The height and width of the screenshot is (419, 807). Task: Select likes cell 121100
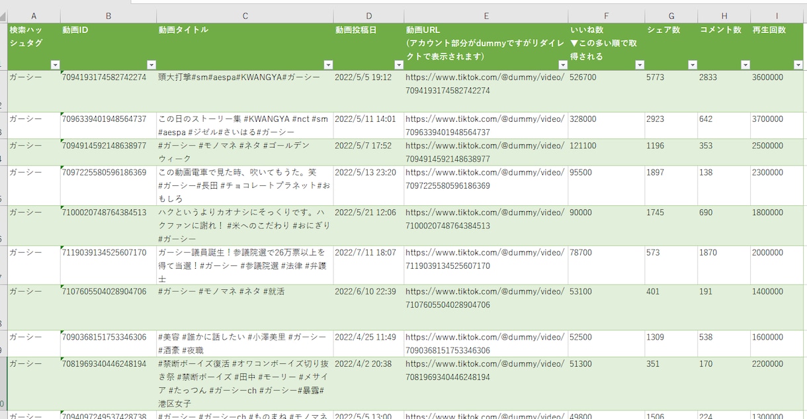(x=607, y=152)
